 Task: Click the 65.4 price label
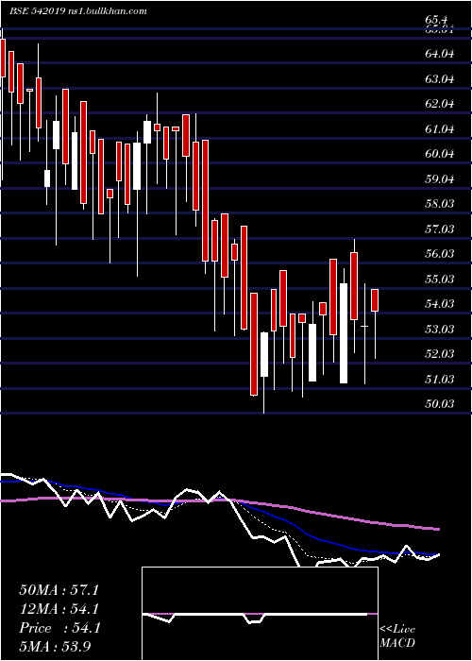coord(436,20)
